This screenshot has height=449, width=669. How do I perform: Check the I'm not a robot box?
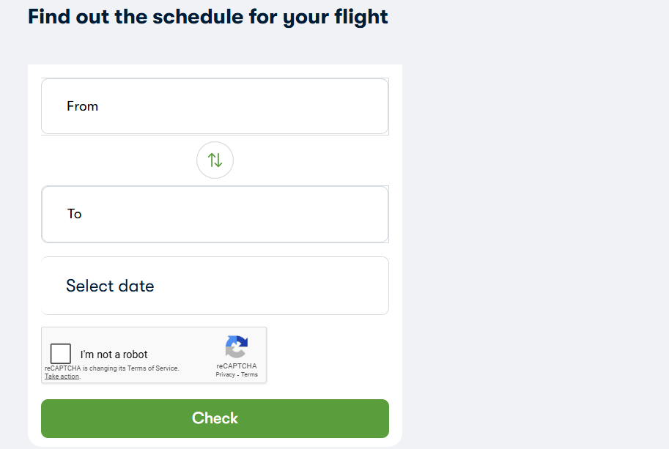tap(61, 355)
